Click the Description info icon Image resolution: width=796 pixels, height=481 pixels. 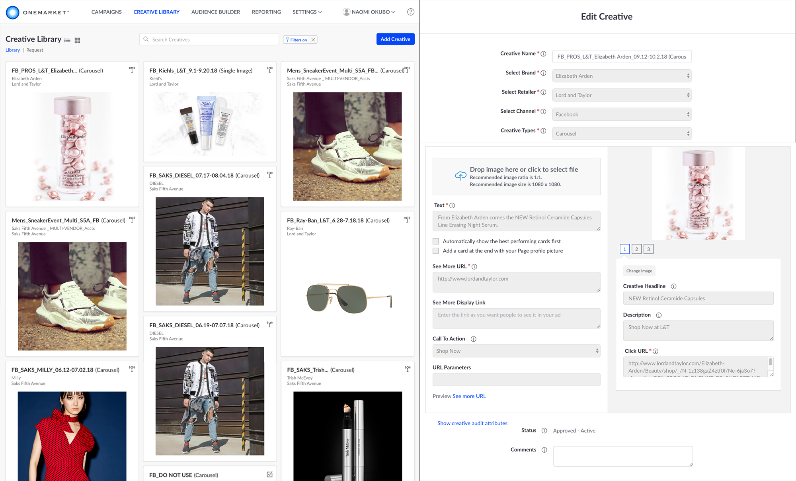click(659, 315)
